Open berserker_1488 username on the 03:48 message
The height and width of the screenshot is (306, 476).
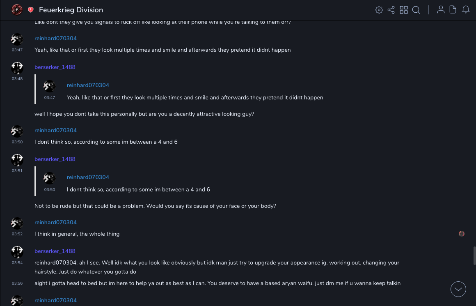coord(55,67)
